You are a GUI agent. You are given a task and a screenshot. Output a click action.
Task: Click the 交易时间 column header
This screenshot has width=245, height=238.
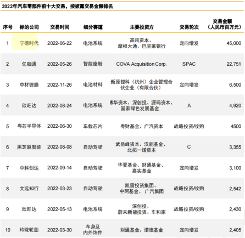pyautogui.click(x=60, y=27)
